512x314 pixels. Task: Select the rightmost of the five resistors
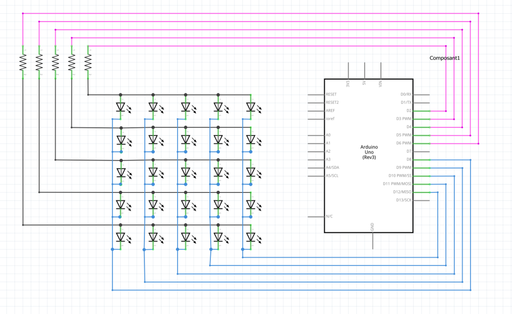click(x=88, y=63)
